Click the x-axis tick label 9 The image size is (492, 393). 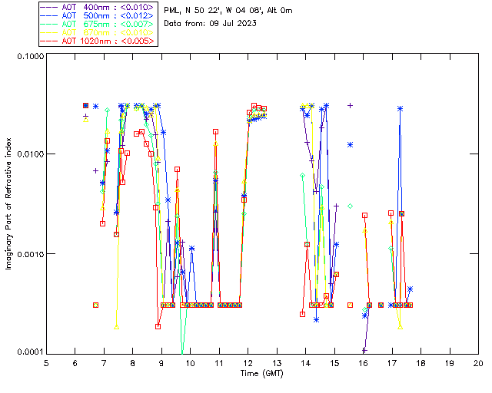click(x=161, y=363)
